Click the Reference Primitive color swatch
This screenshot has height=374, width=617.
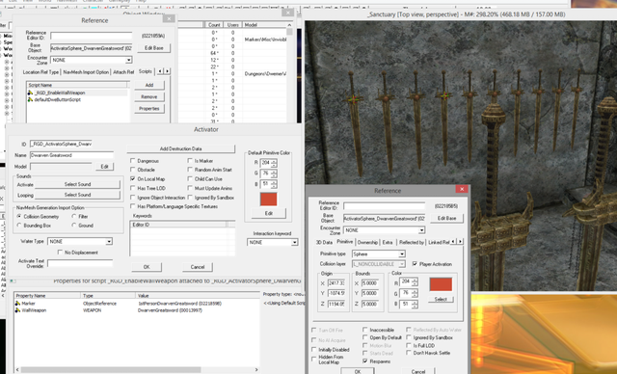click(x=441, y=284)
